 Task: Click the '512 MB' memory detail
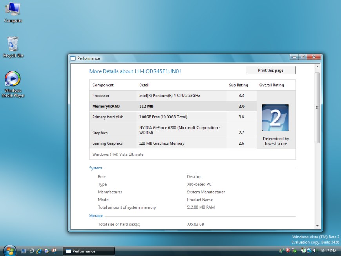pyautogui.click(x=146, y=106)
